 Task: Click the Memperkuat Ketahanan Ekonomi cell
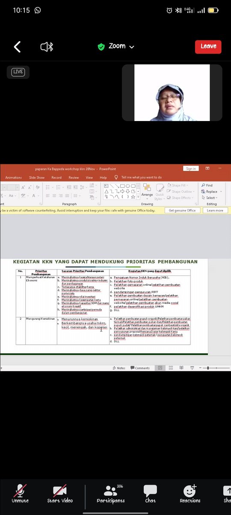(x=41, y=295)
